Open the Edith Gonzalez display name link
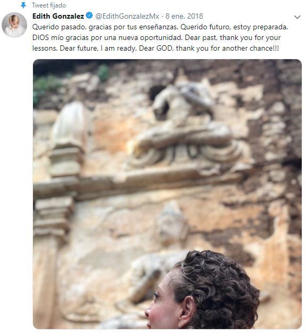 58,16
